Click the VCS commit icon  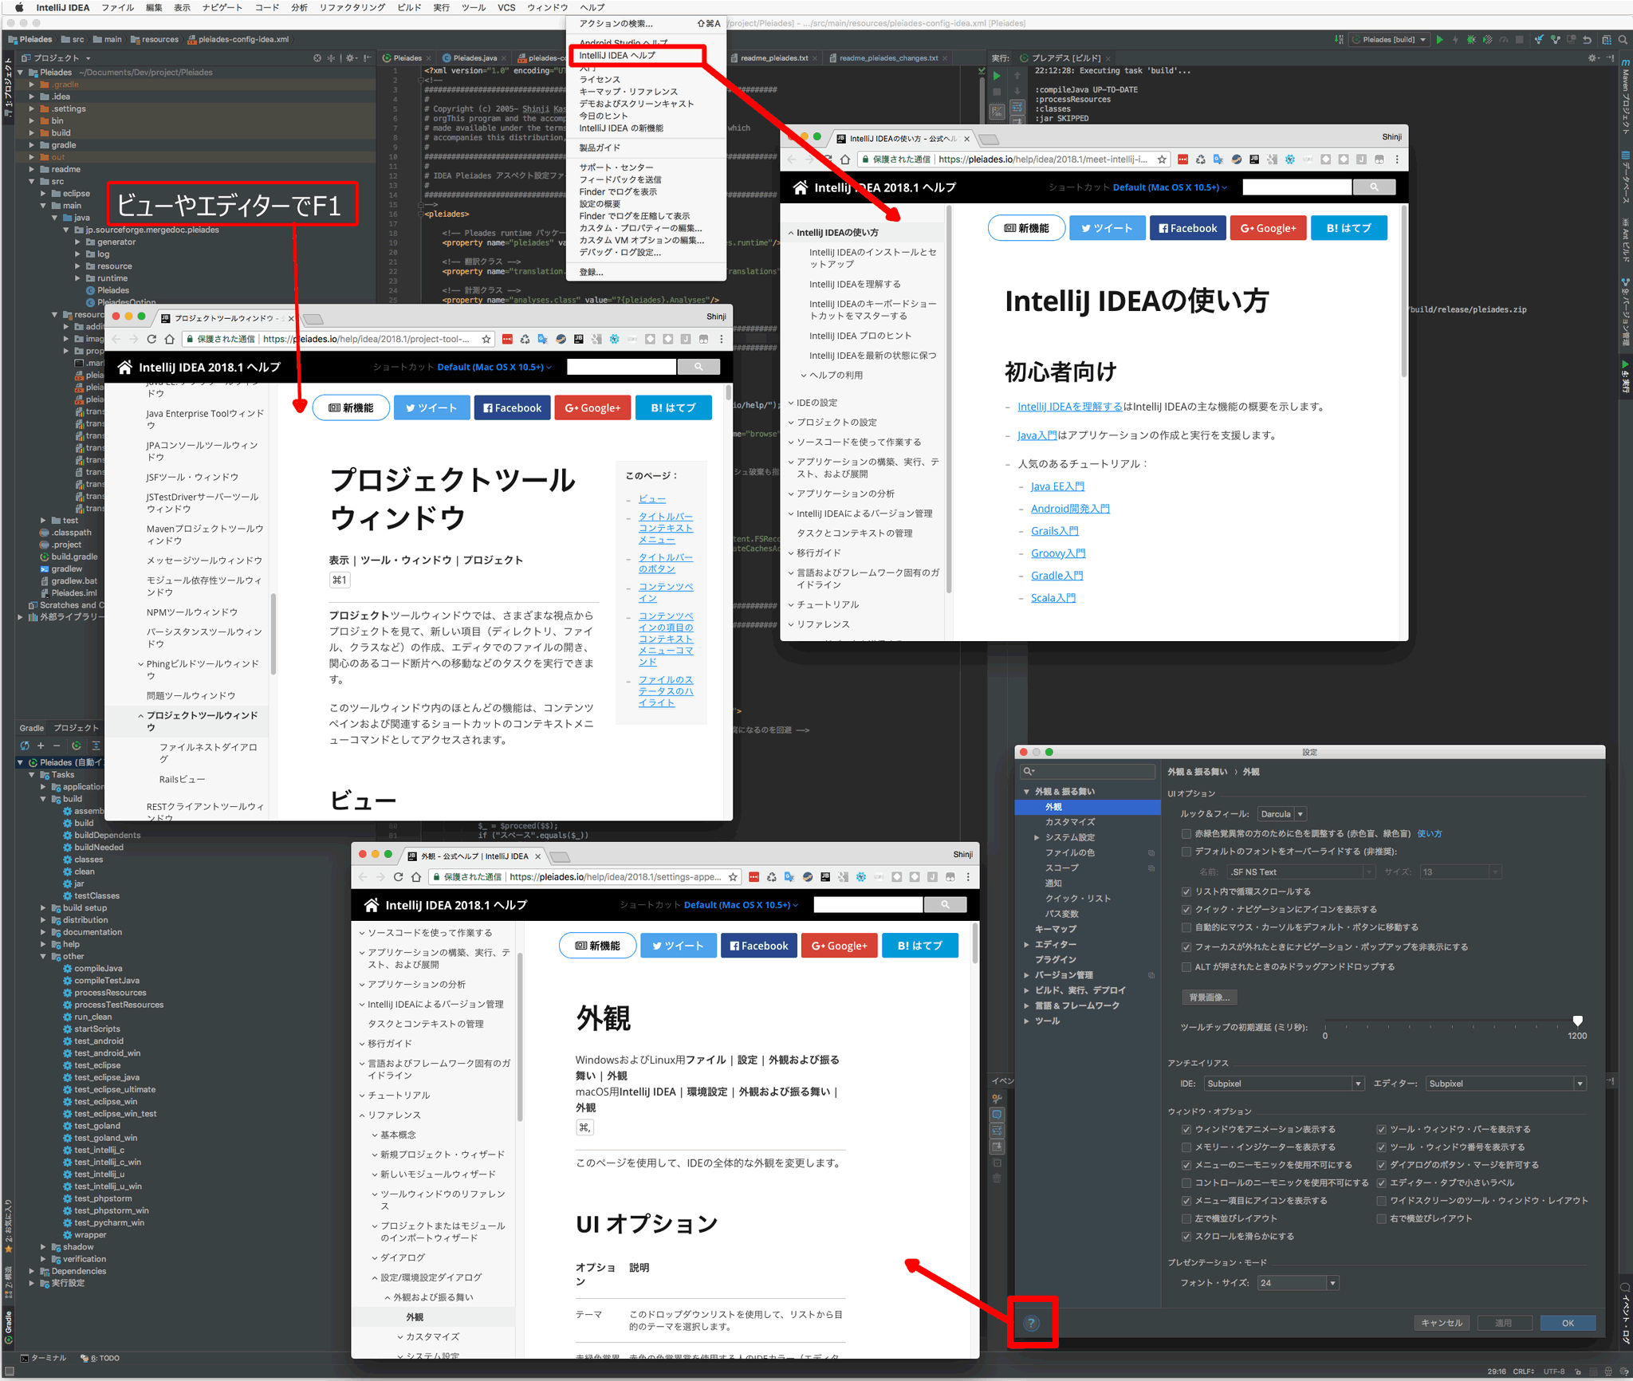click(1555, 39)
